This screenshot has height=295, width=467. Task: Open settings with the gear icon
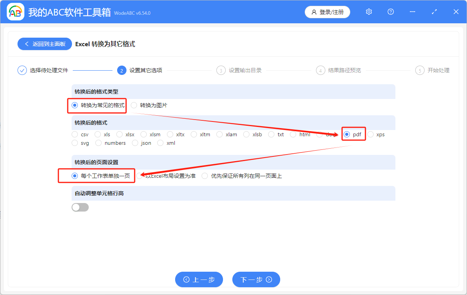[369, 12]
